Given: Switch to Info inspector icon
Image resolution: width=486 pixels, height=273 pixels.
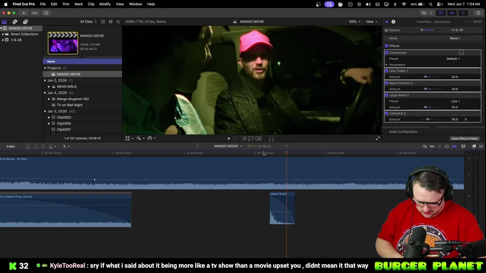Looking at the screenshot, I should 393,22.
